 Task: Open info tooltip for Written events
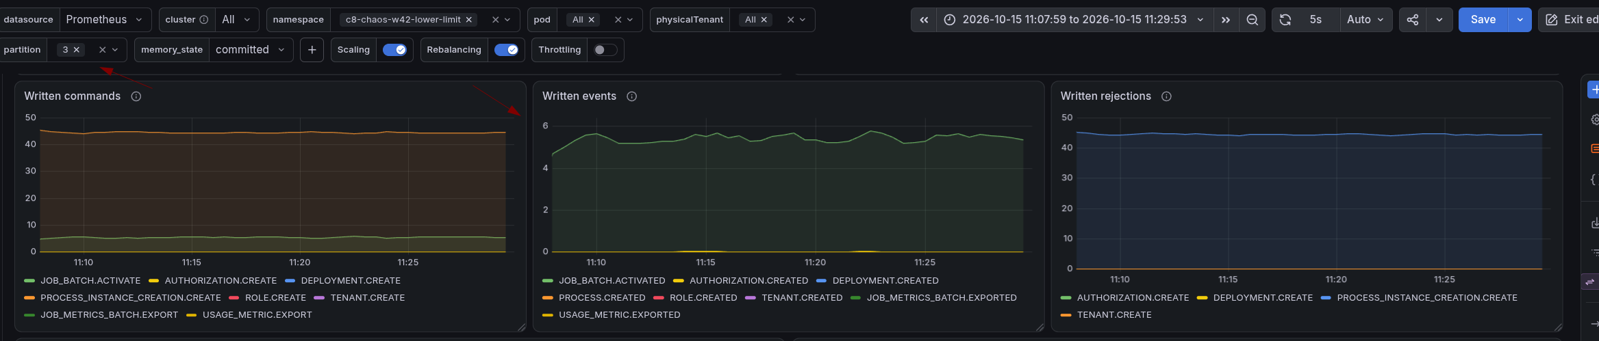click(x=632, y=96)
